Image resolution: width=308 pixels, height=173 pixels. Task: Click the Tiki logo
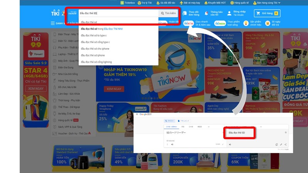(x=55, y=13)
